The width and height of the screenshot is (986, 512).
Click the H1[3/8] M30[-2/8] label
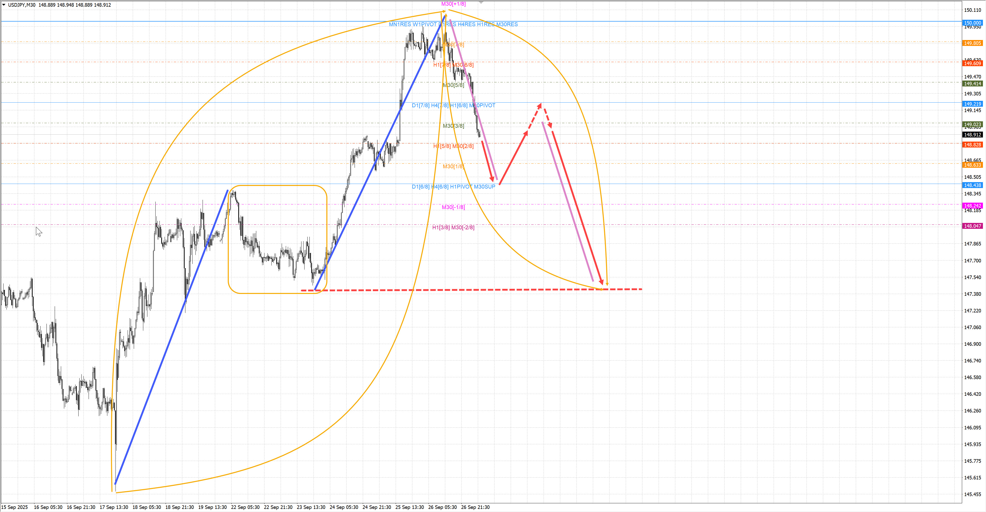[453, 228]
